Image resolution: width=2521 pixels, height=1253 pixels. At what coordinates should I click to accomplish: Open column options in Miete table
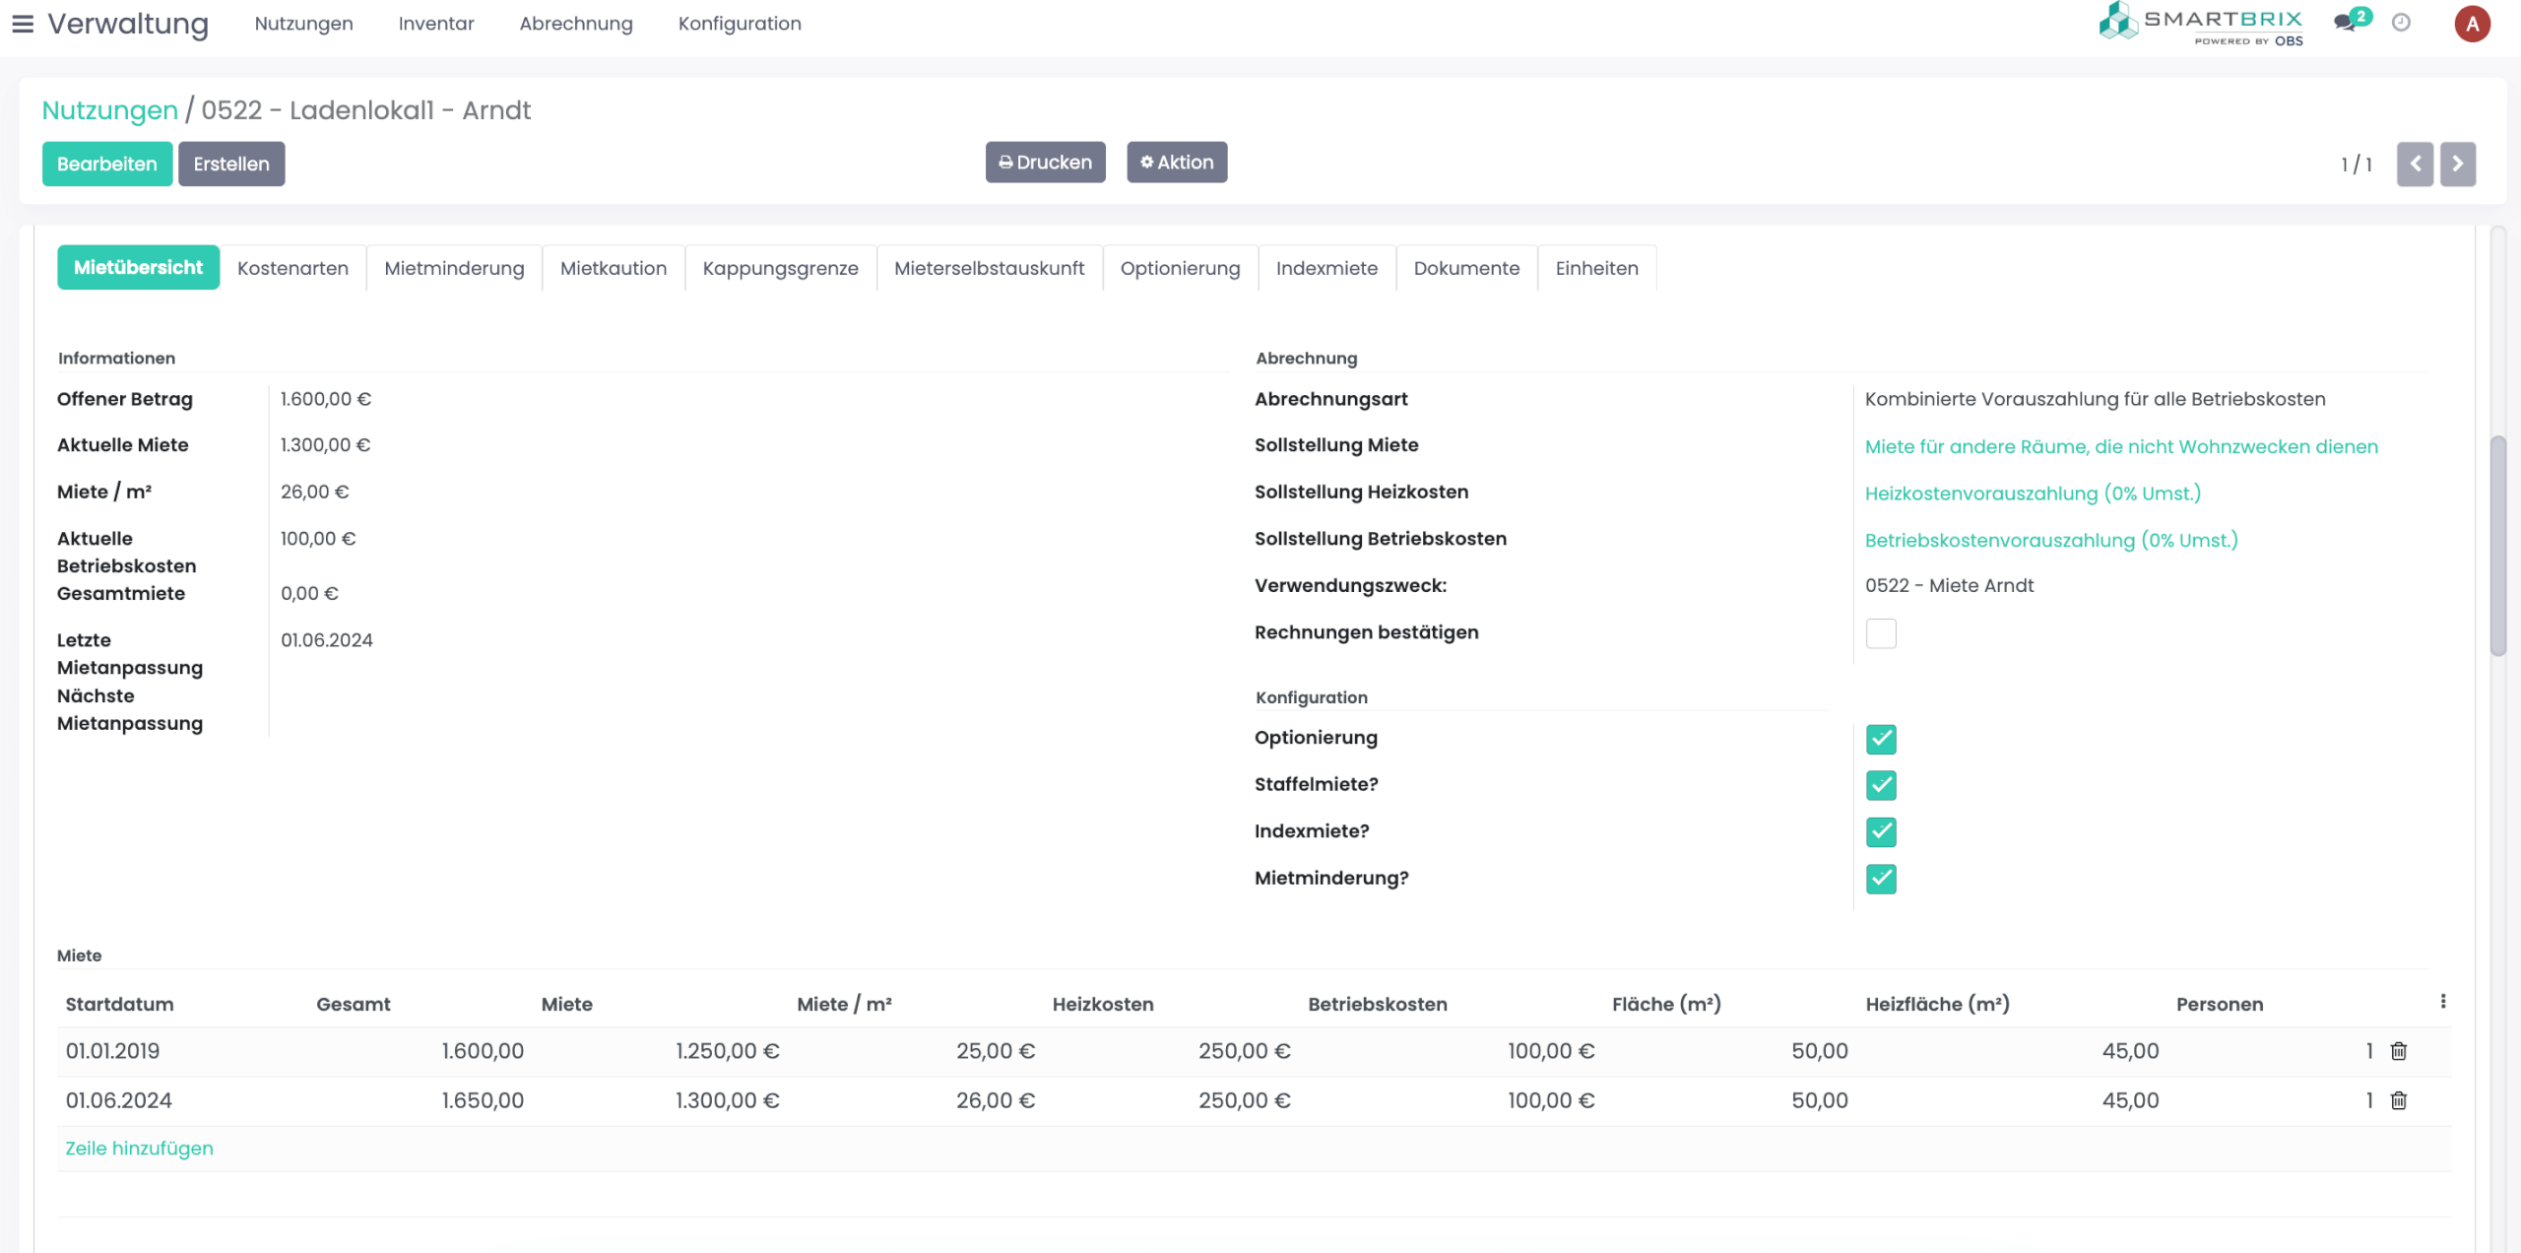pos(2443,1002)
